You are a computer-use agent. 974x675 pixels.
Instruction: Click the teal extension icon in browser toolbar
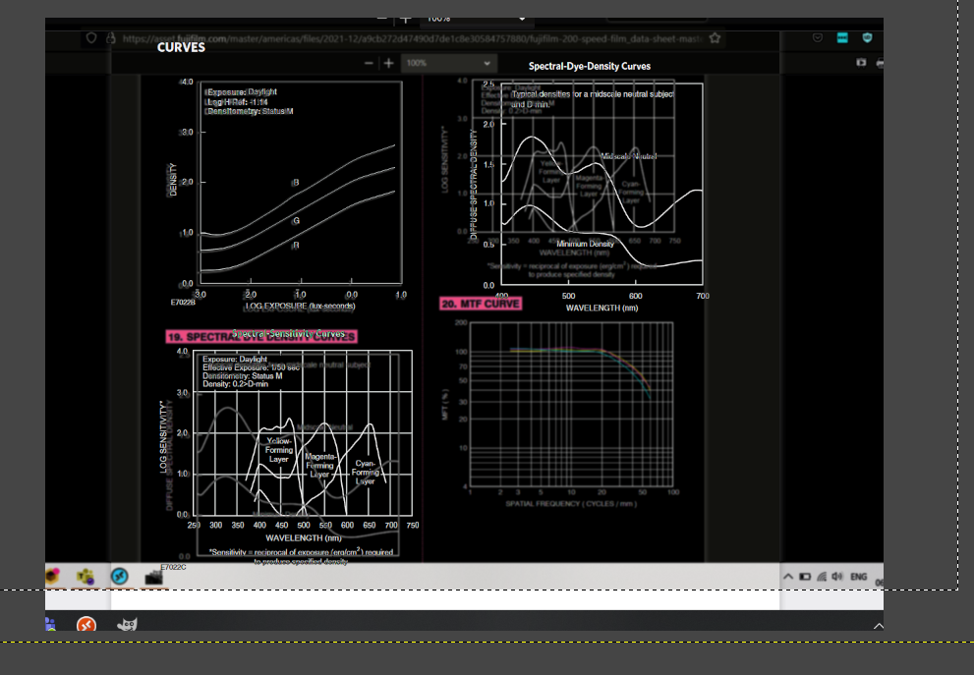(842, 38)
